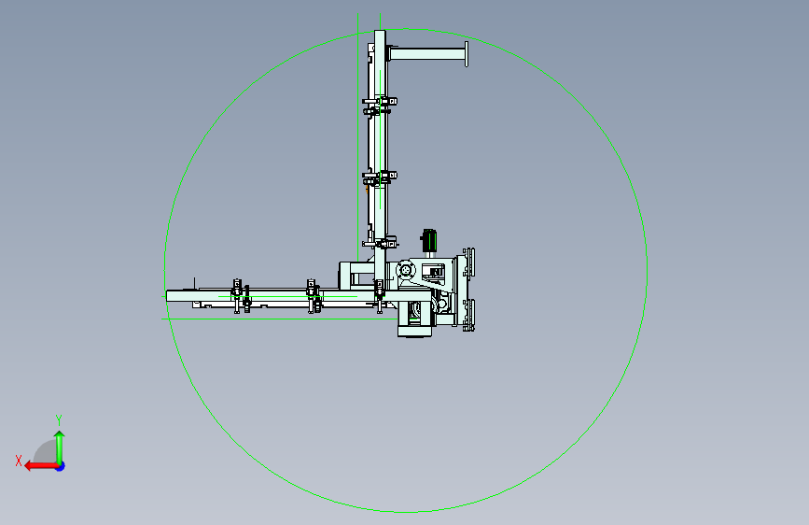Click the 'X' label of the triad
The height and width of the screenshot is (525, 809).
pyautogui.click(x=19, y=461)
